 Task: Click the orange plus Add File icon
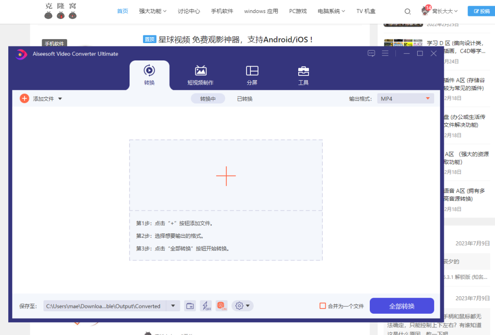point(24,99)
